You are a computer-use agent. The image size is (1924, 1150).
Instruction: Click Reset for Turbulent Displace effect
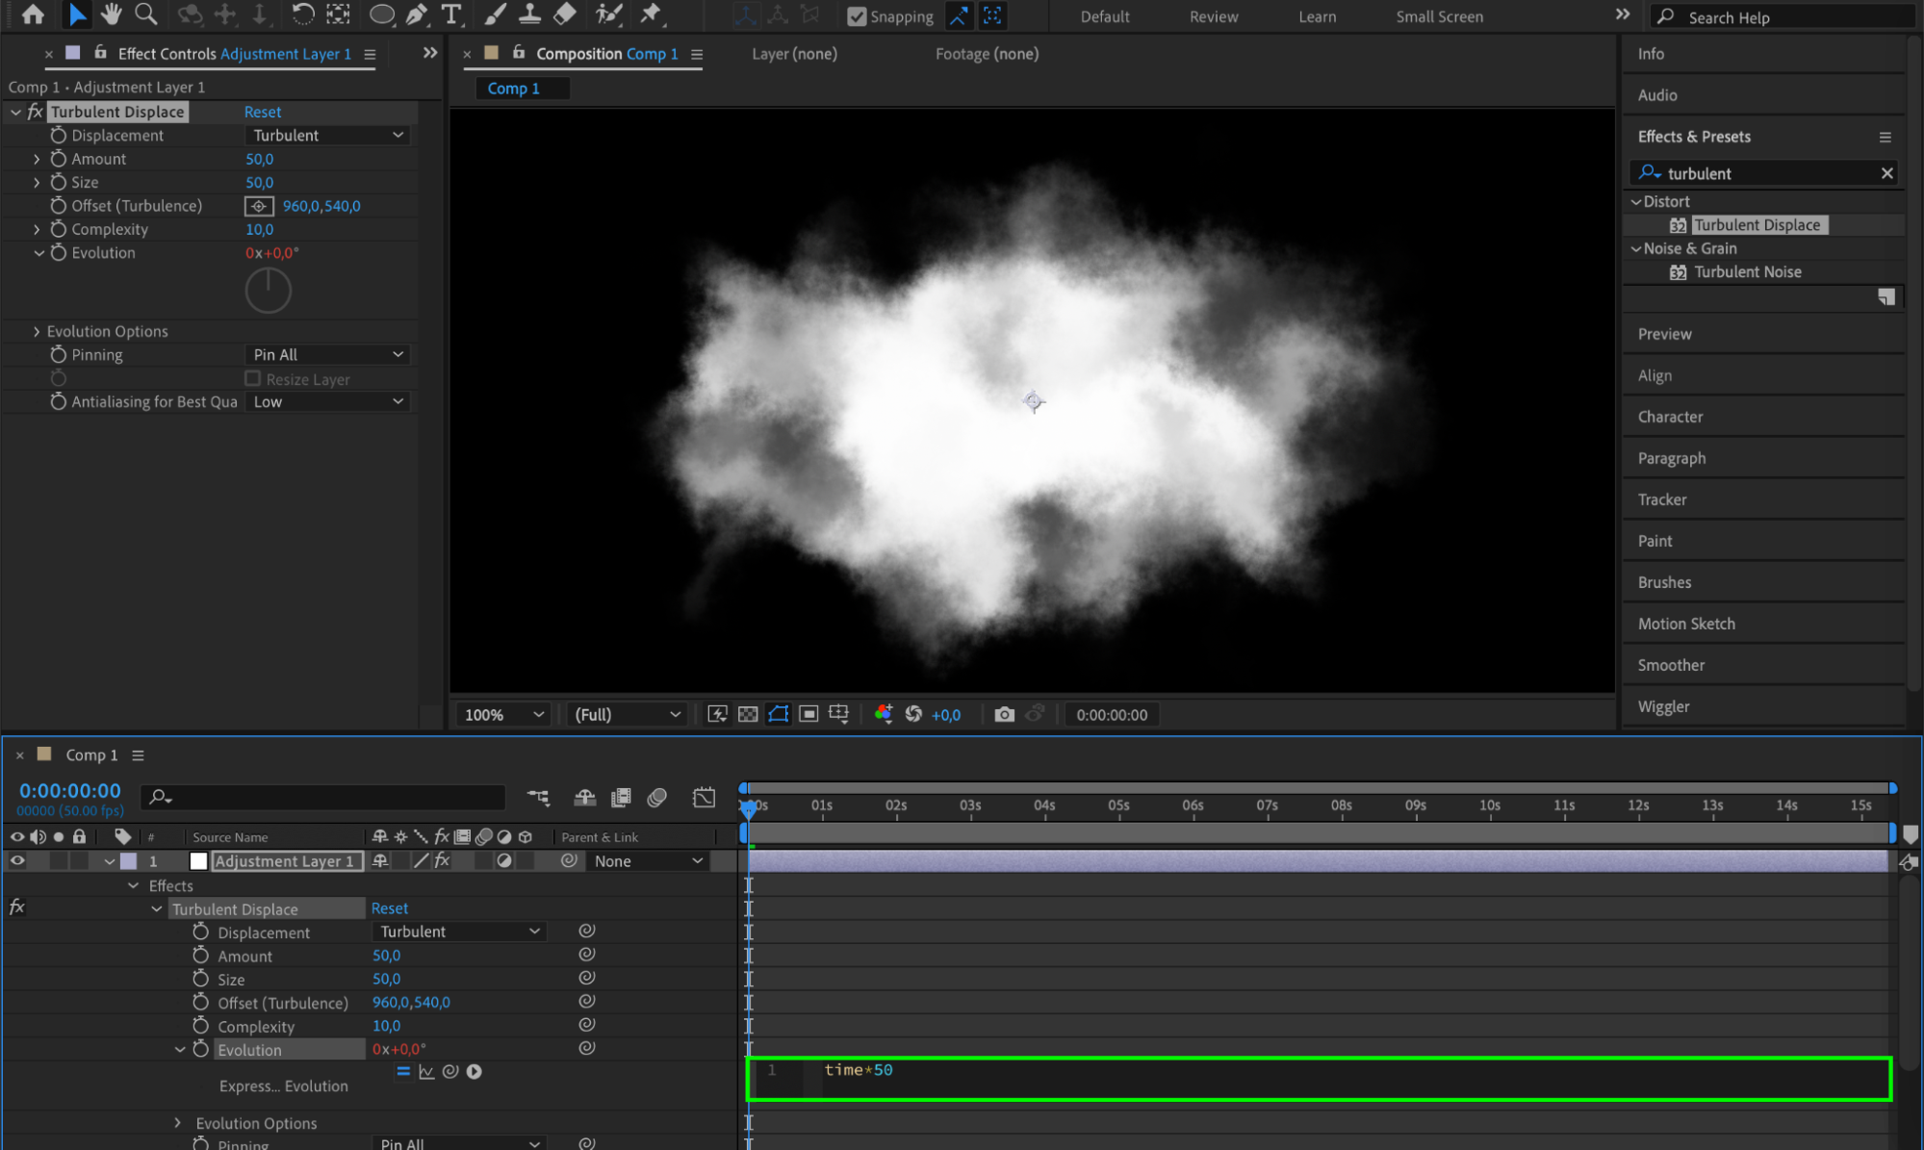click(x=262, y=112)
